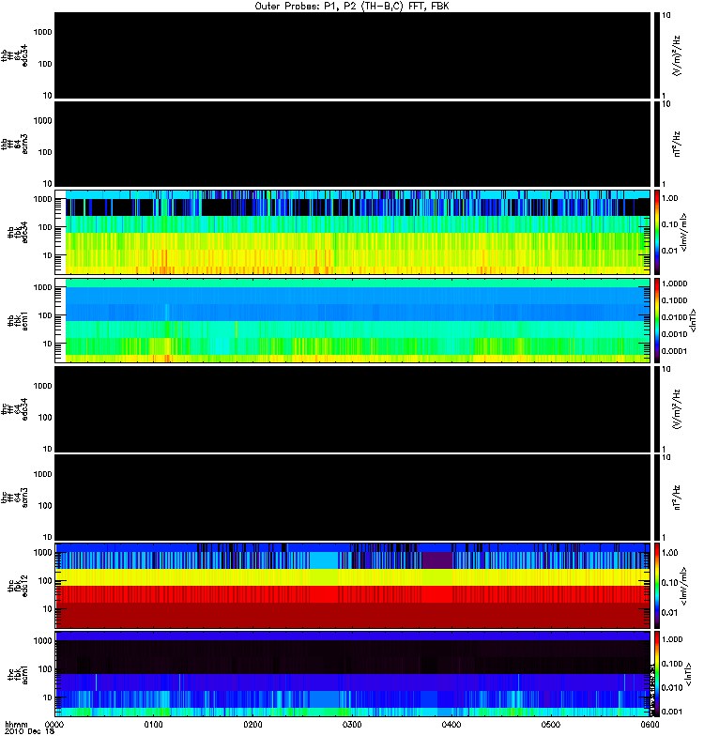Select the thc fbk edc12 spectrogram panel
The width and height of the screenshot is (704, 751).
coord(352,585)
